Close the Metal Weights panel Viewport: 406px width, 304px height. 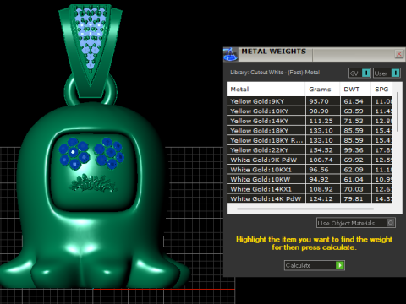[x=398, y=54]
